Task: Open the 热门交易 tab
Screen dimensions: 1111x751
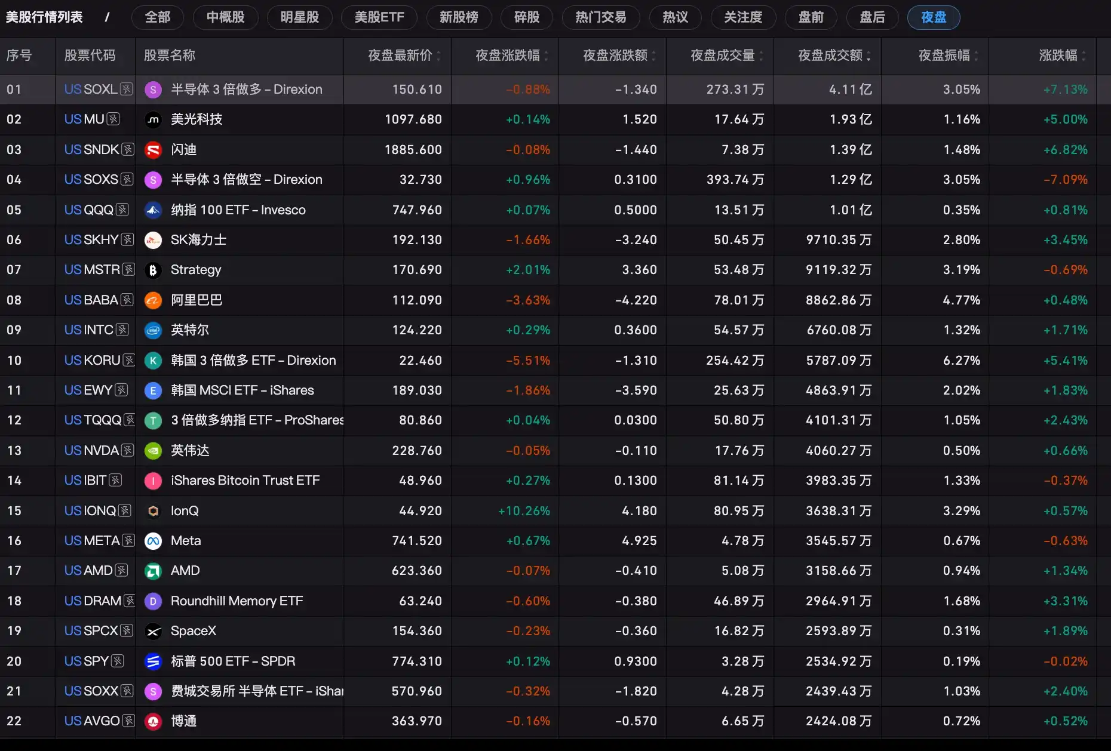Action: (601, 17)
